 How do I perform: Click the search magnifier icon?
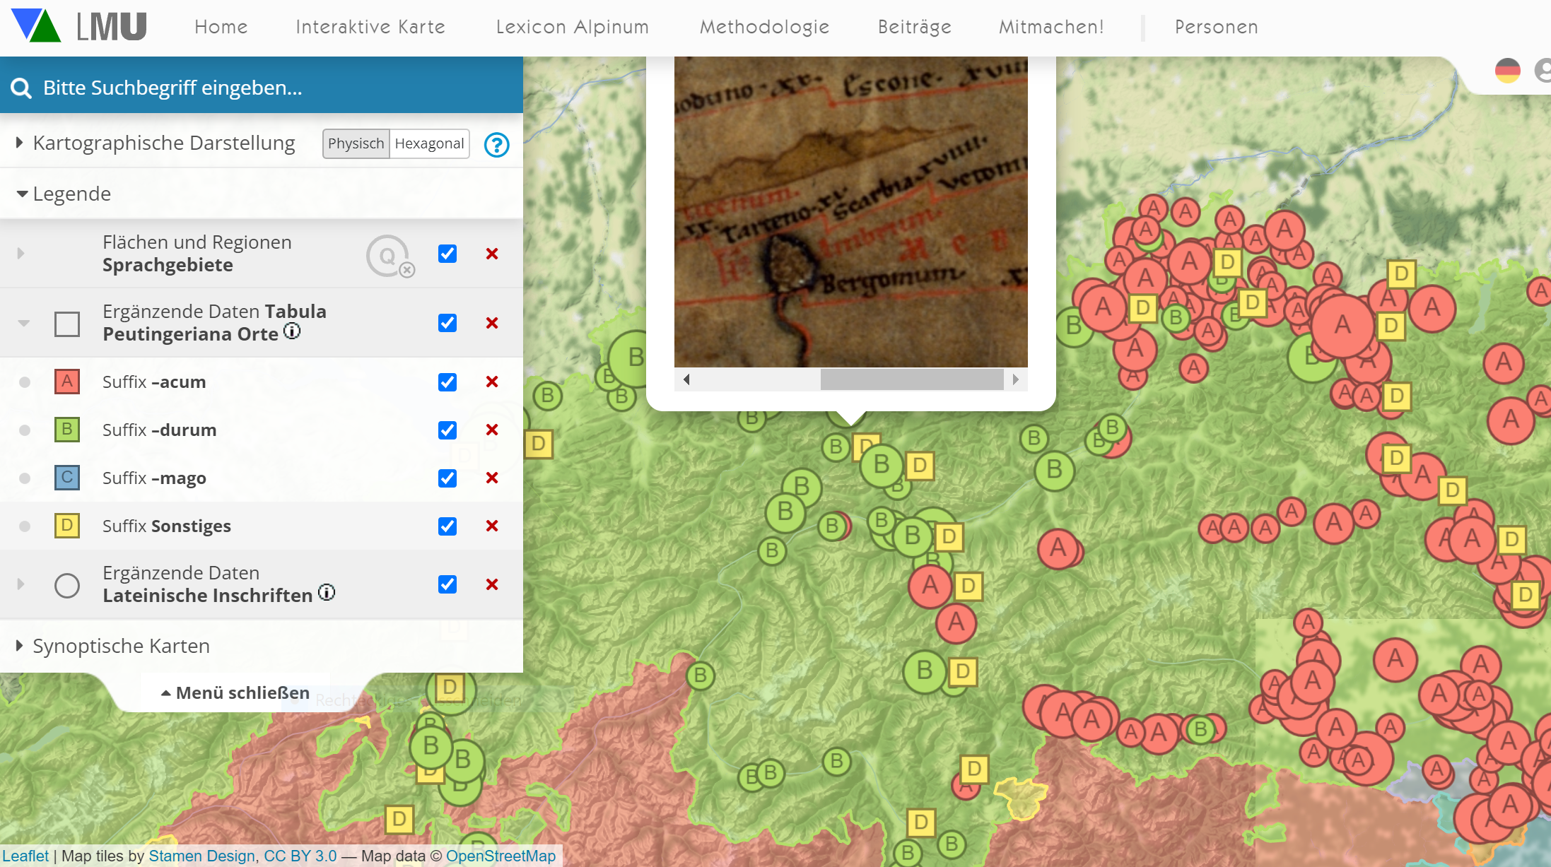(21, 88)
